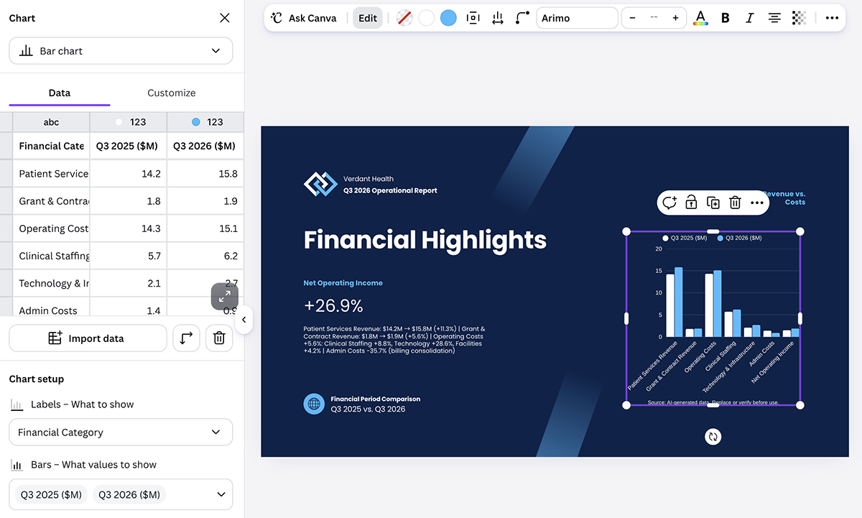Select the Financial Highlights heading

[425, 239]
